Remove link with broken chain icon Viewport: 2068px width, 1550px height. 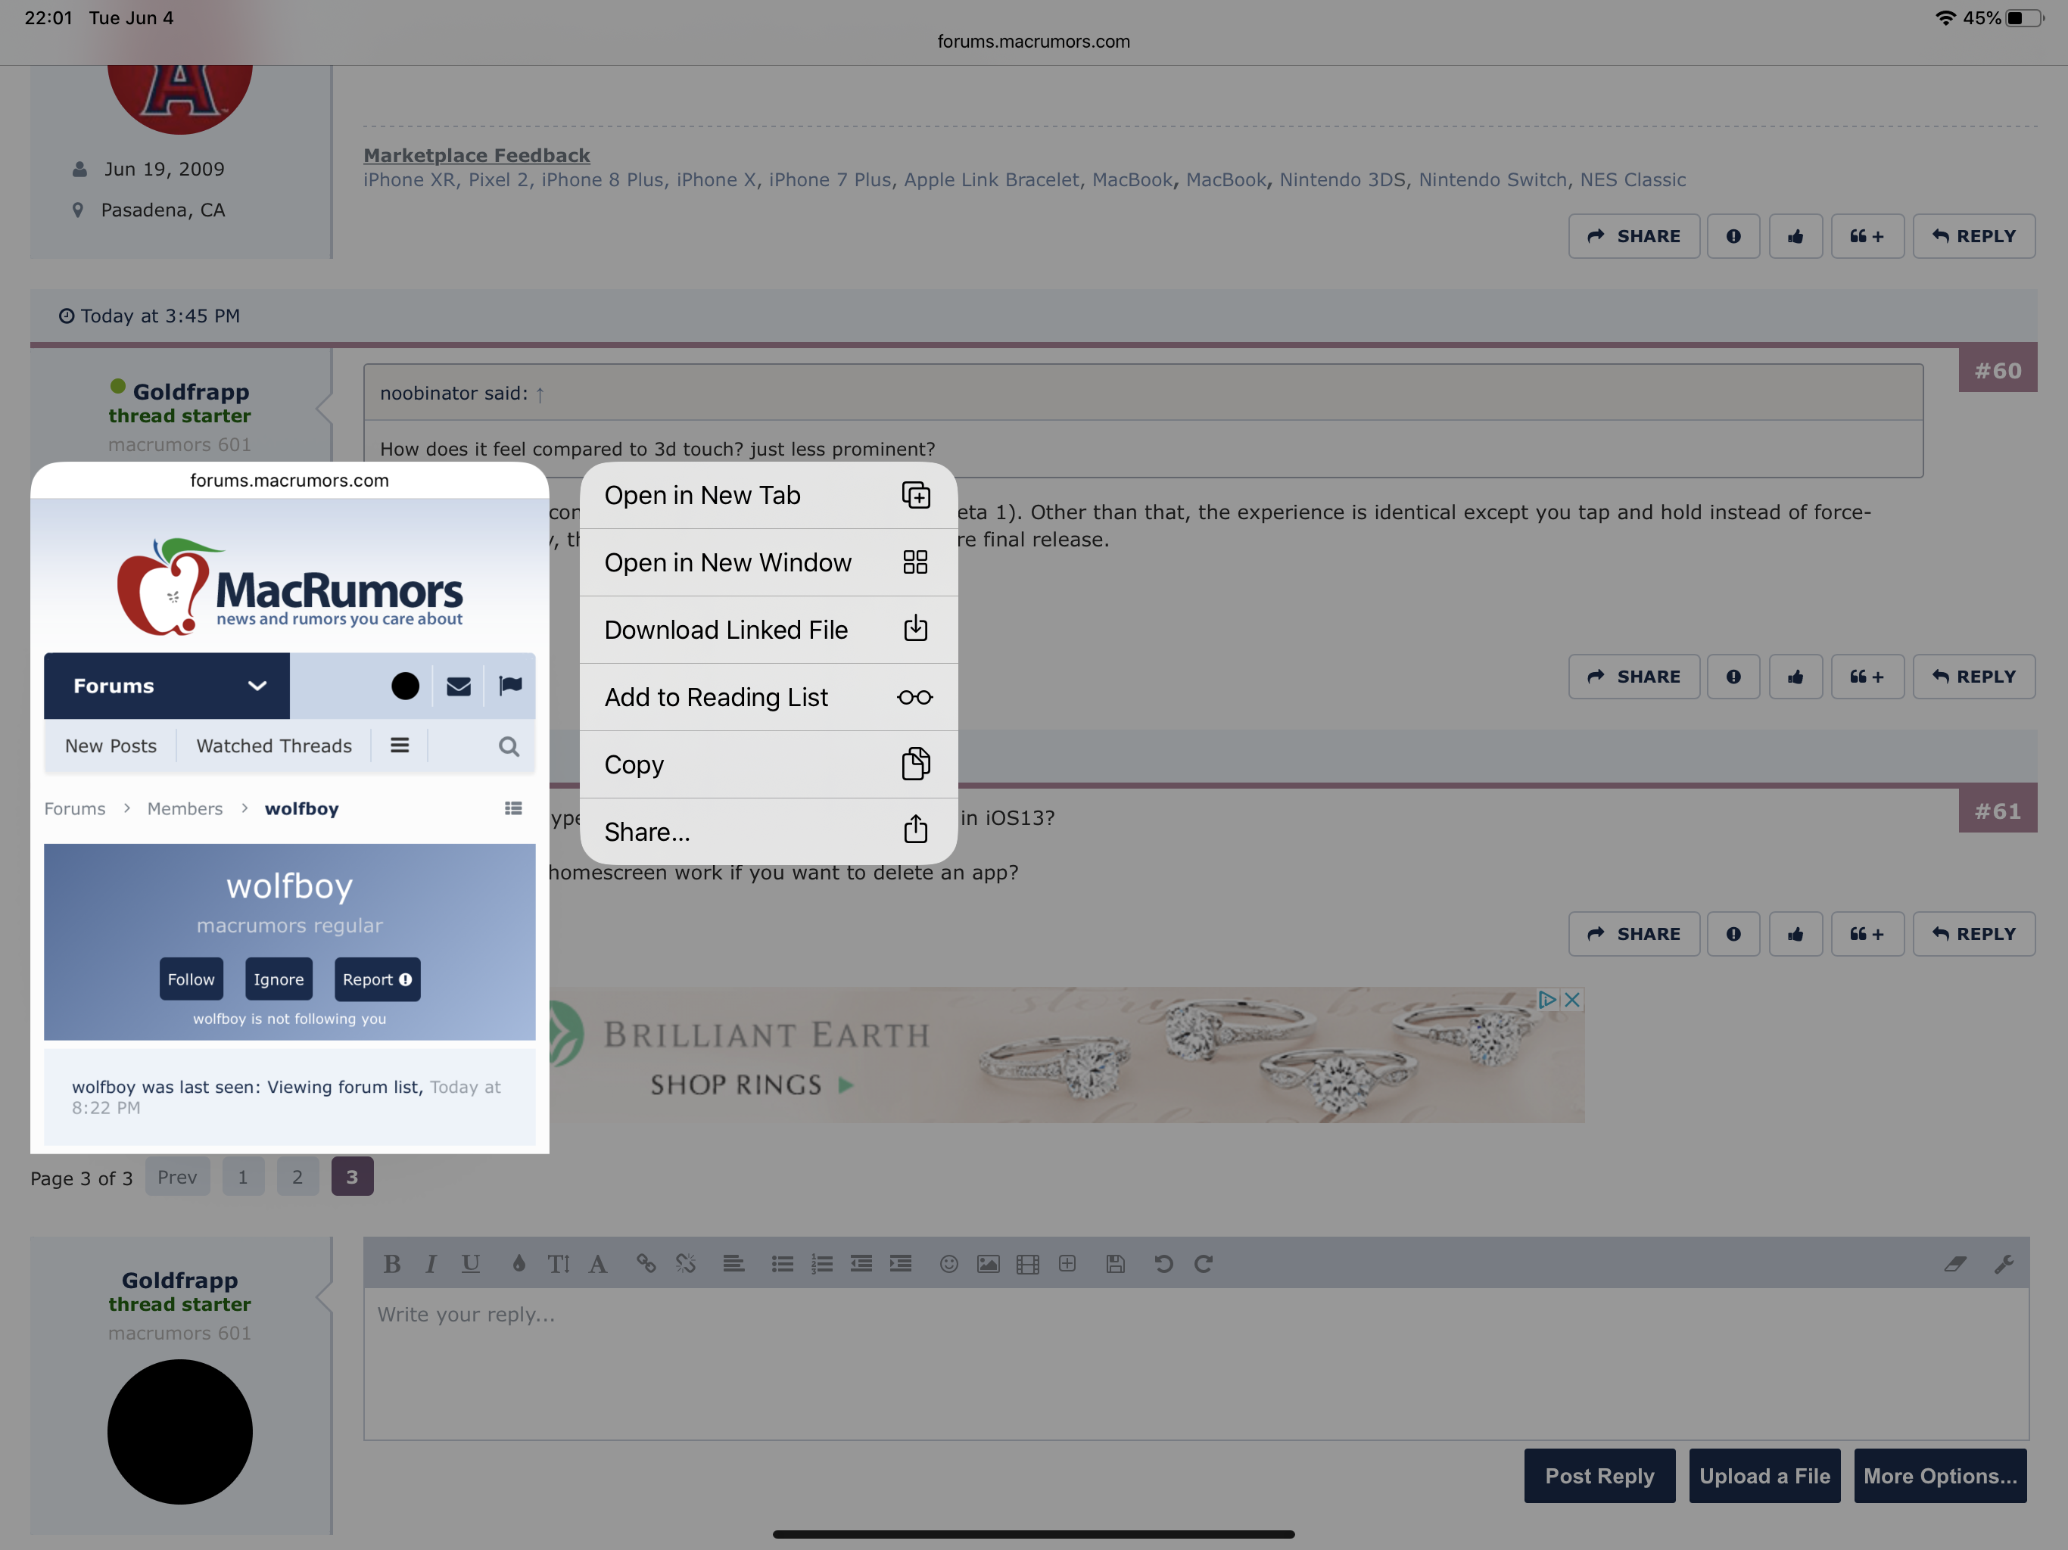coord(685,1264)
